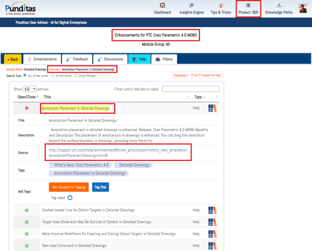The width and height of the screenshot is (312, 251).
Task: Switch to the Videos tab
Action: coord(164,59)
